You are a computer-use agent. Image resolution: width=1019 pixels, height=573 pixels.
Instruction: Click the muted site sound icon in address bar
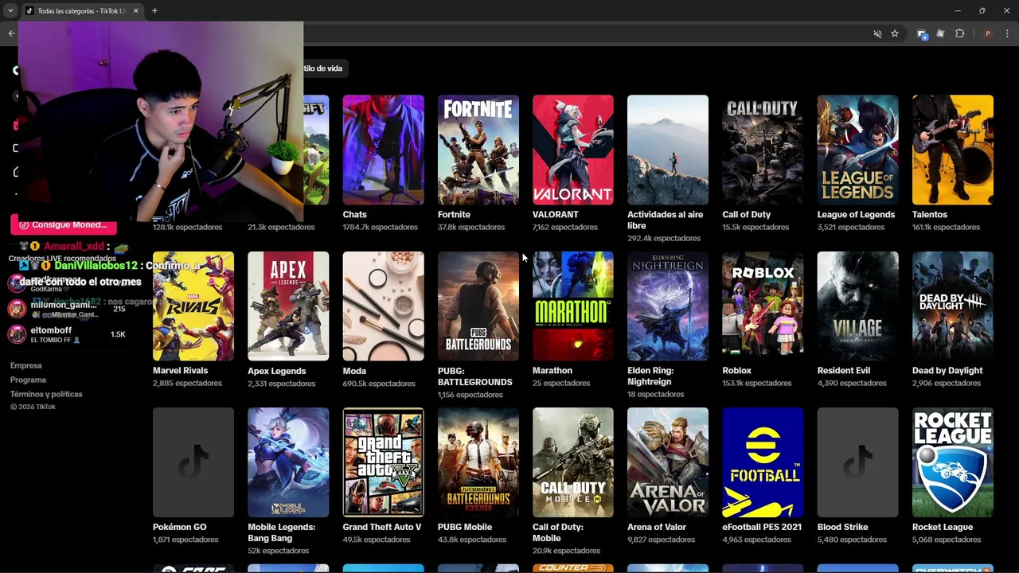click(x=877, y=33)
